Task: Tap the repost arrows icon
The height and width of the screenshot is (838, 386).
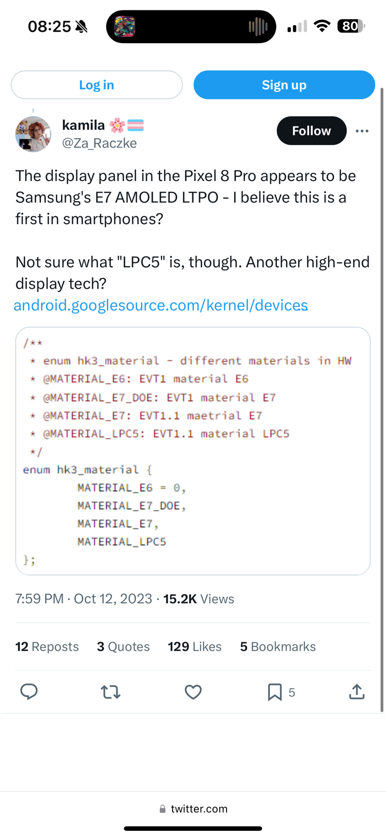Action: pyautogui.click(x=111, y=692)
